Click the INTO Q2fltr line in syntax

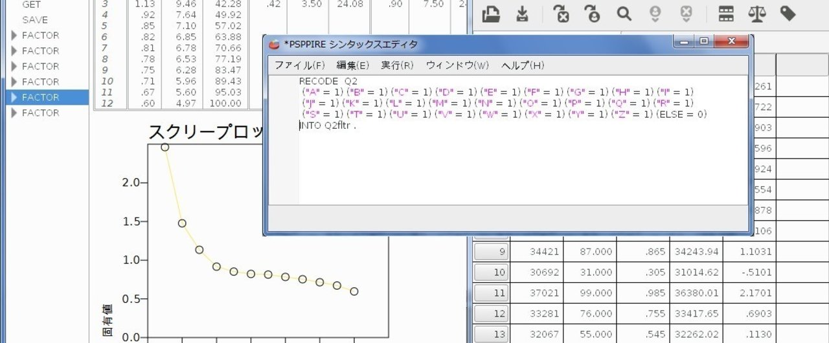tap(328, 126)
